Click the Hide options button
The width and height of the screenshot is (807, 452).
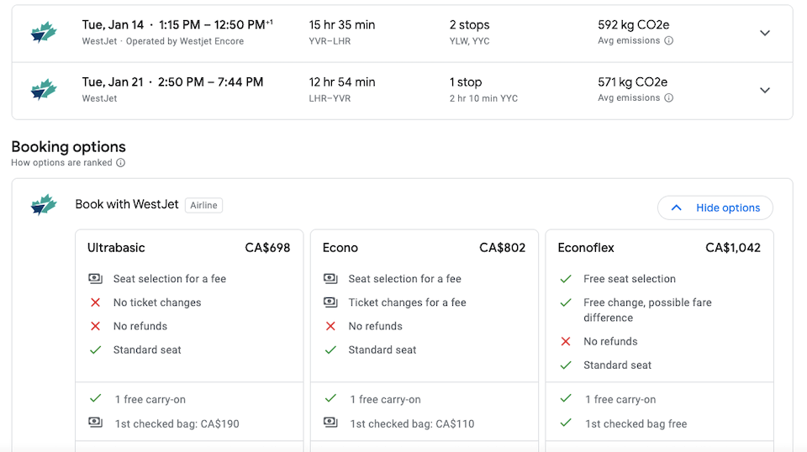pyautogui.click(x=715, y=208)
